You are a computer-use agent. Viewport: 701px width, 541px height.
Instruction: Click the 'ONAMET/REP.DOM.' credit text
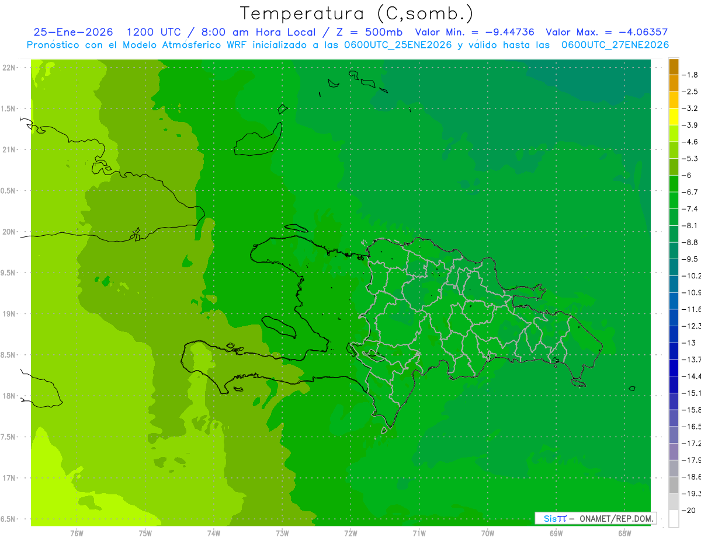click(x=616, y=518)
